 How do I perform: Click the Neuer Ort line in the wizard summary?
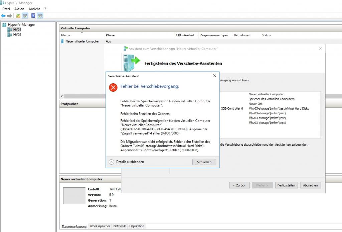[x=255, y=104]
